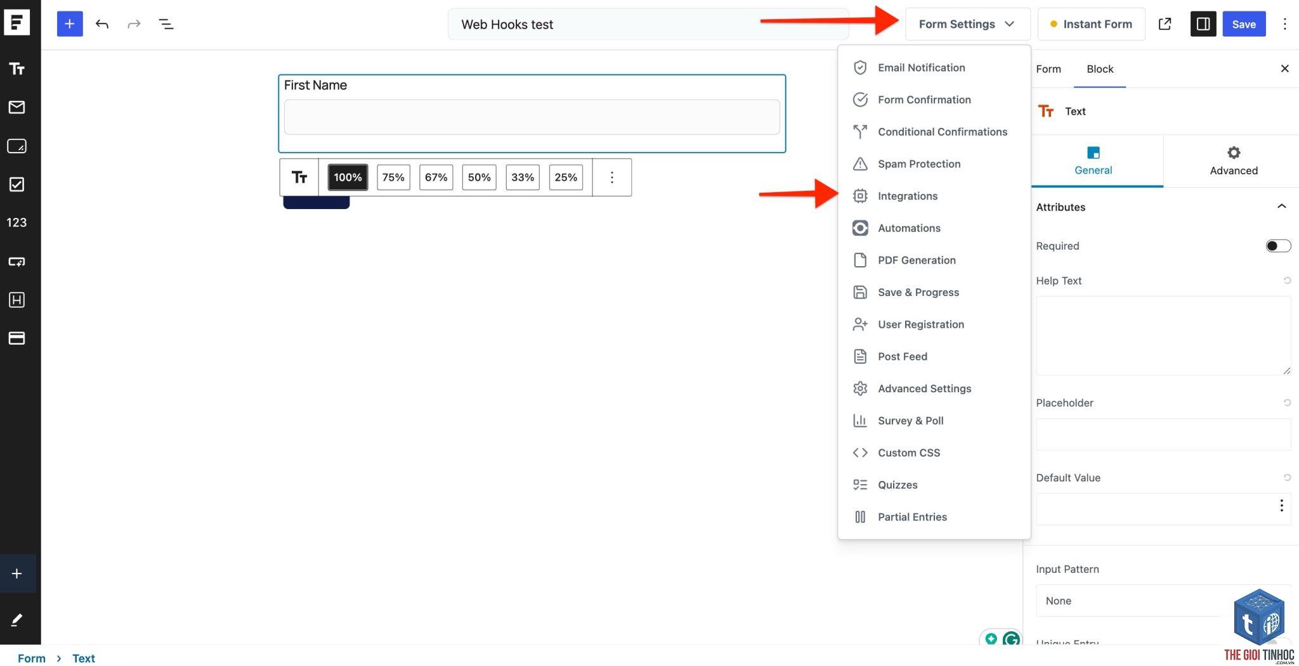This screenshot has height=666, width=1299.
Task: Open Integrations from the menu
Action: point(934,196)
